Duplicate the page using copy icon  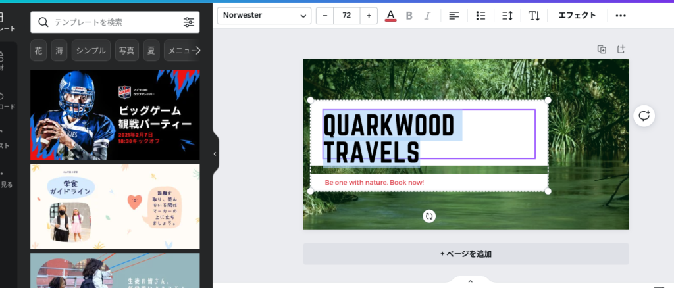tap(602, 49)
